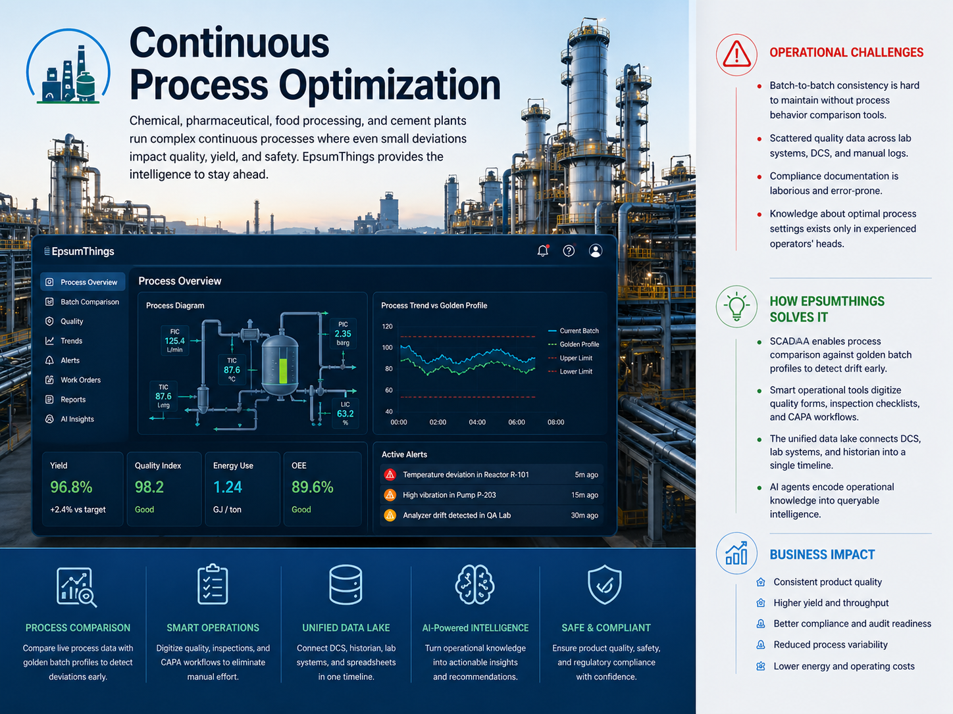Viewport: 953px width, 714px height.
Task: Click the Trends line chart sidebar icon
Action: pyautogui.click(x=49, y=341)
